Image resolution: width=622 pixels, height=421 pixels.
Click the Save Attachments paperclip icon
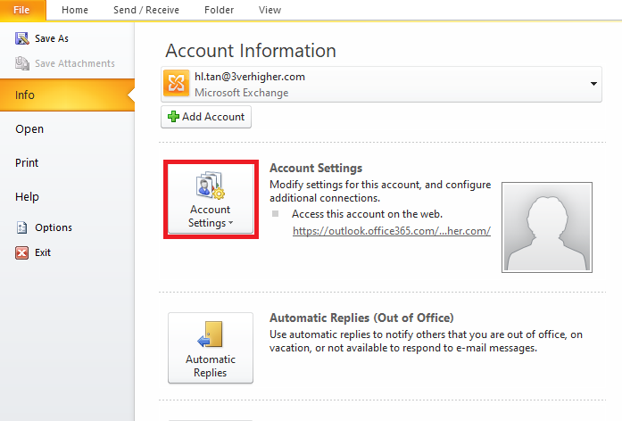[x=21, y=63]
